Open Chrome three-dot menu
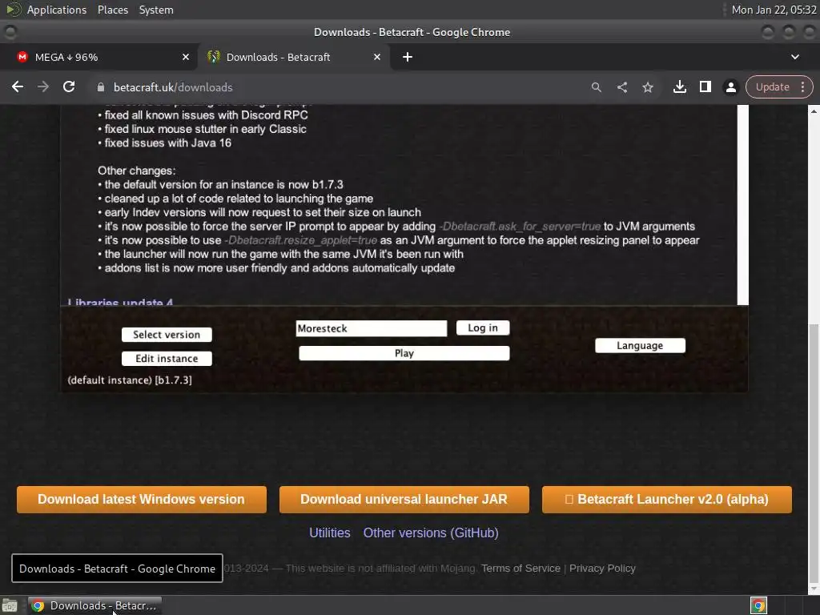Image resolution: width=820 pixels, height=615 pixels. coord(802,86)
